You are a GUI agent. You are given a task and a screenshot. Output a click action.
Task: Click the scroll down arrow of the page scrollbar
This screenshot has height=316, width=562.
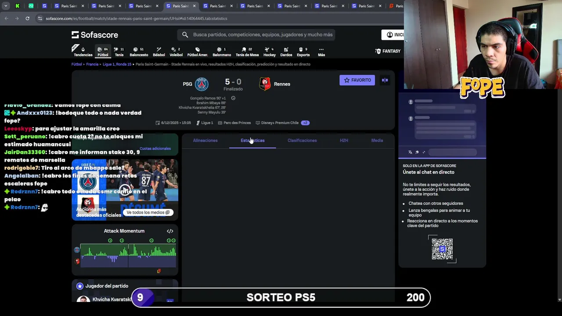pos(559,300)
